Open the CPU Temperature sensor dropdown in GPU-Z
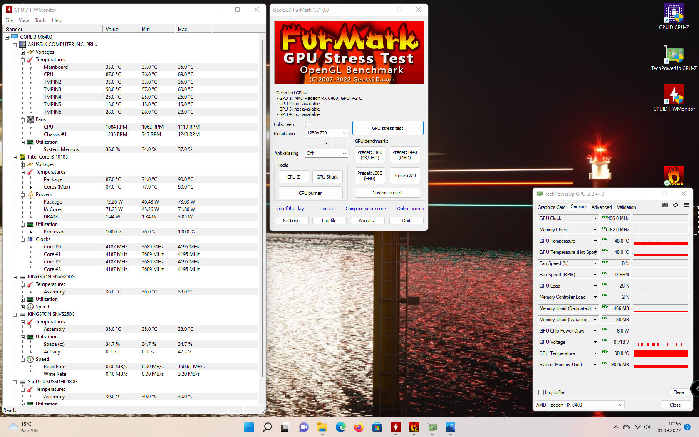699x437 pixels. coord(595,353)
